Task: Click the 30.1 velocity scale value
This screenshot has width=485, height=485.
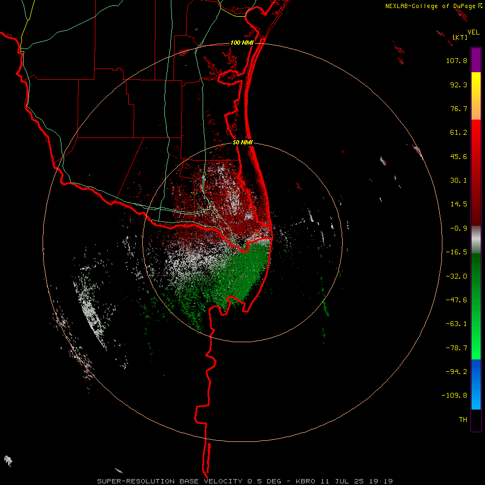Action: 459,181
